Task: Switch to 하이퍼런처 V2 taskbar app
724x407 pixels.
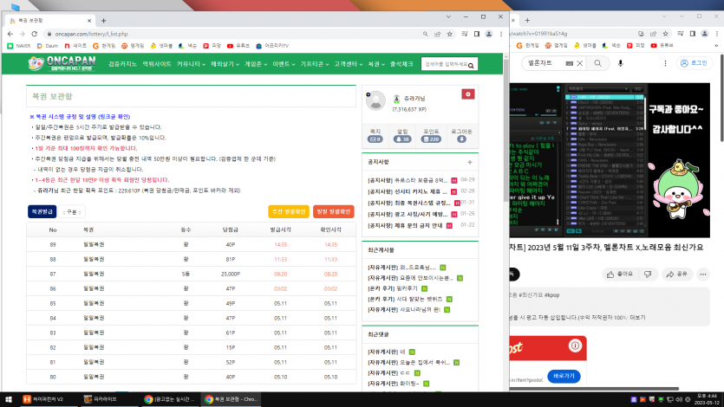Action: (x=44, y=399)
